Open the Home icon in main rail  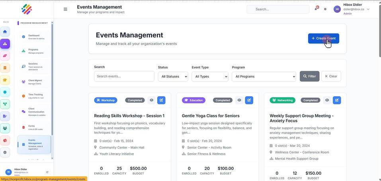click(5, 32)
